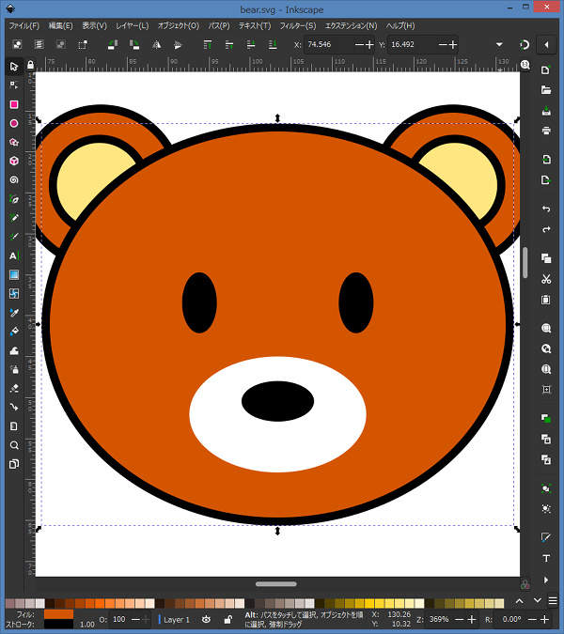The height and width of the screenshot is (634, 564).
Task: Click the black stroke color indicator
Action: pos(58,624)
